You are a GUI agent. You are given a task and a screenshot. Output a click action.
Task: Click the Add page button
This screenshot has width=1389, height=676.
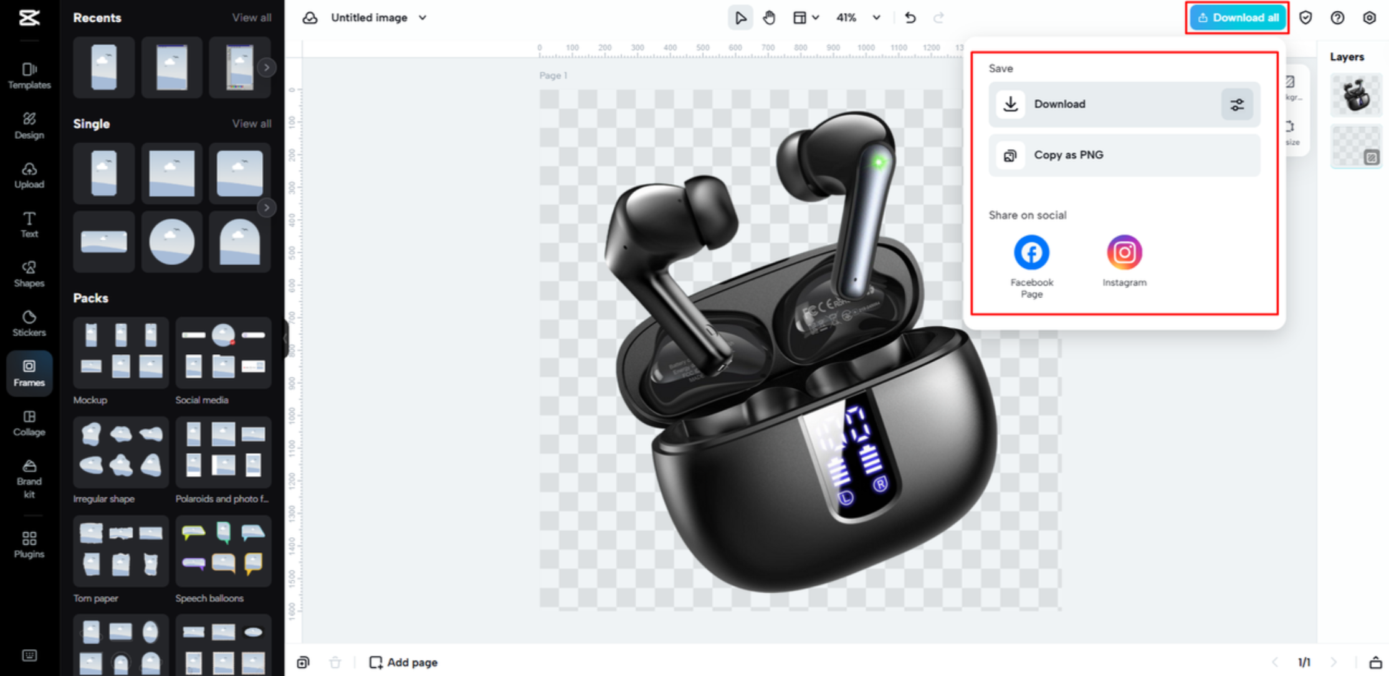pos(403,662)
